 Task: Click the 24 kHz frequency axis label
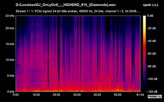click(10, 16)
